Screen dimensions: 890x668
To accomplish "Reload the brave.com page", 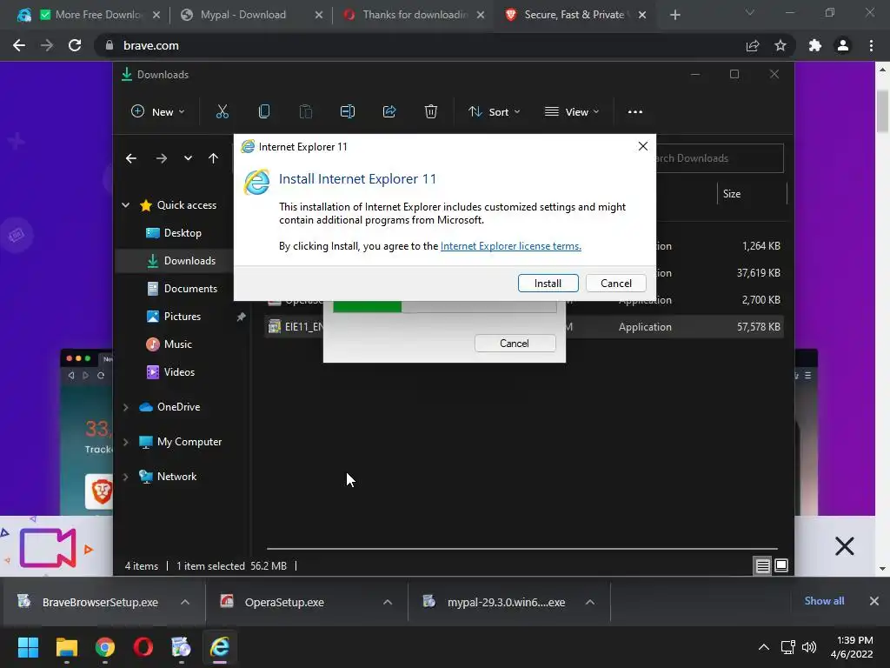I will click(x=75, y=45).
